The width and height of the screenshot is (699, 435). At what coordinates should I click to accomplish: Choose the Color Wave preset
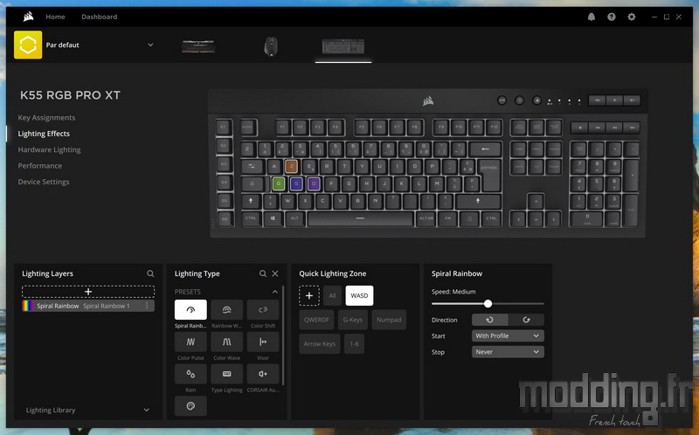point(226,342)
